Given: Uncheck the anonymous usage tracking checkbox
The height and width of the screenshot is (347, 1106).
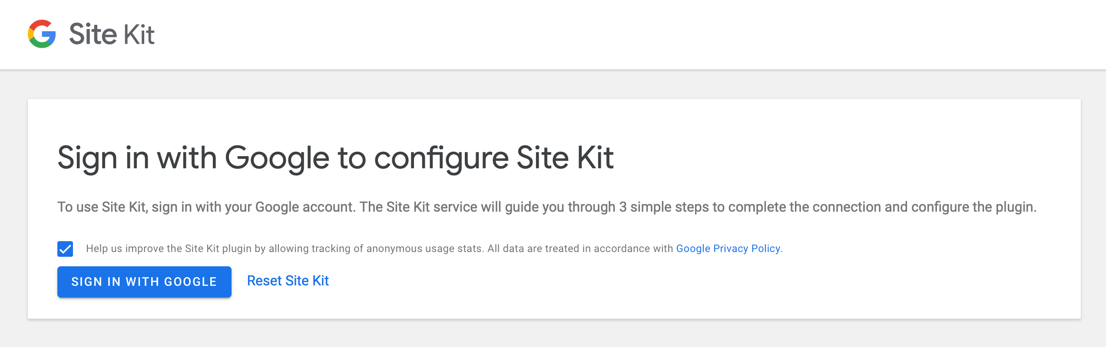Looking at the screenshot, I should pyautogui.click(x=65, y=249).
